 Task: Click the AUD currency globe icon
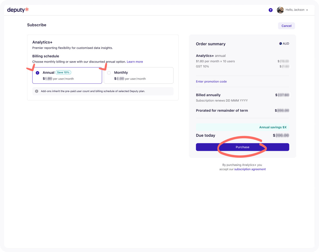point(280,43)
